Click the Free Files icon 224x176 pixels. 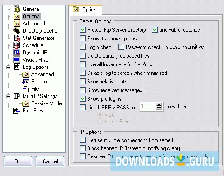coord(16,111)
